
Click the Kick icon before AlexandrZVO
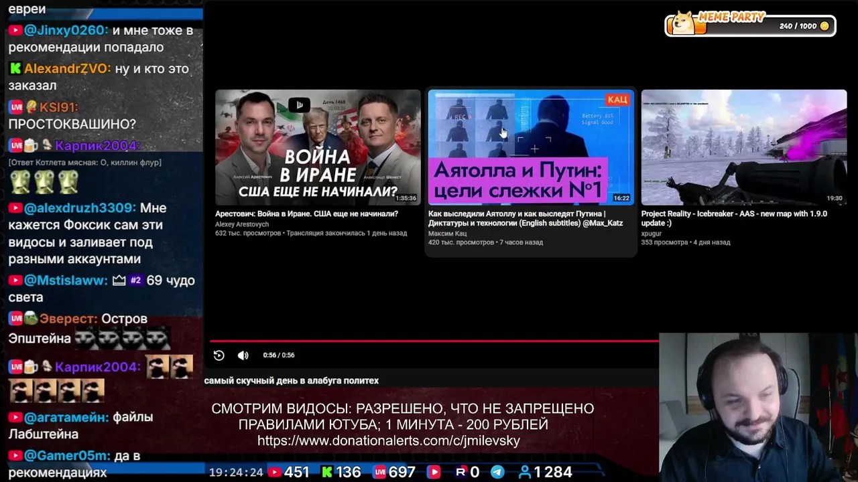click(x=15, y=69)
